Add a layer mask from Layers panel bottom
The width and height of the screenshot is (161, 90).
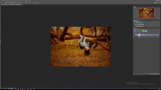[x=151, y=74]
